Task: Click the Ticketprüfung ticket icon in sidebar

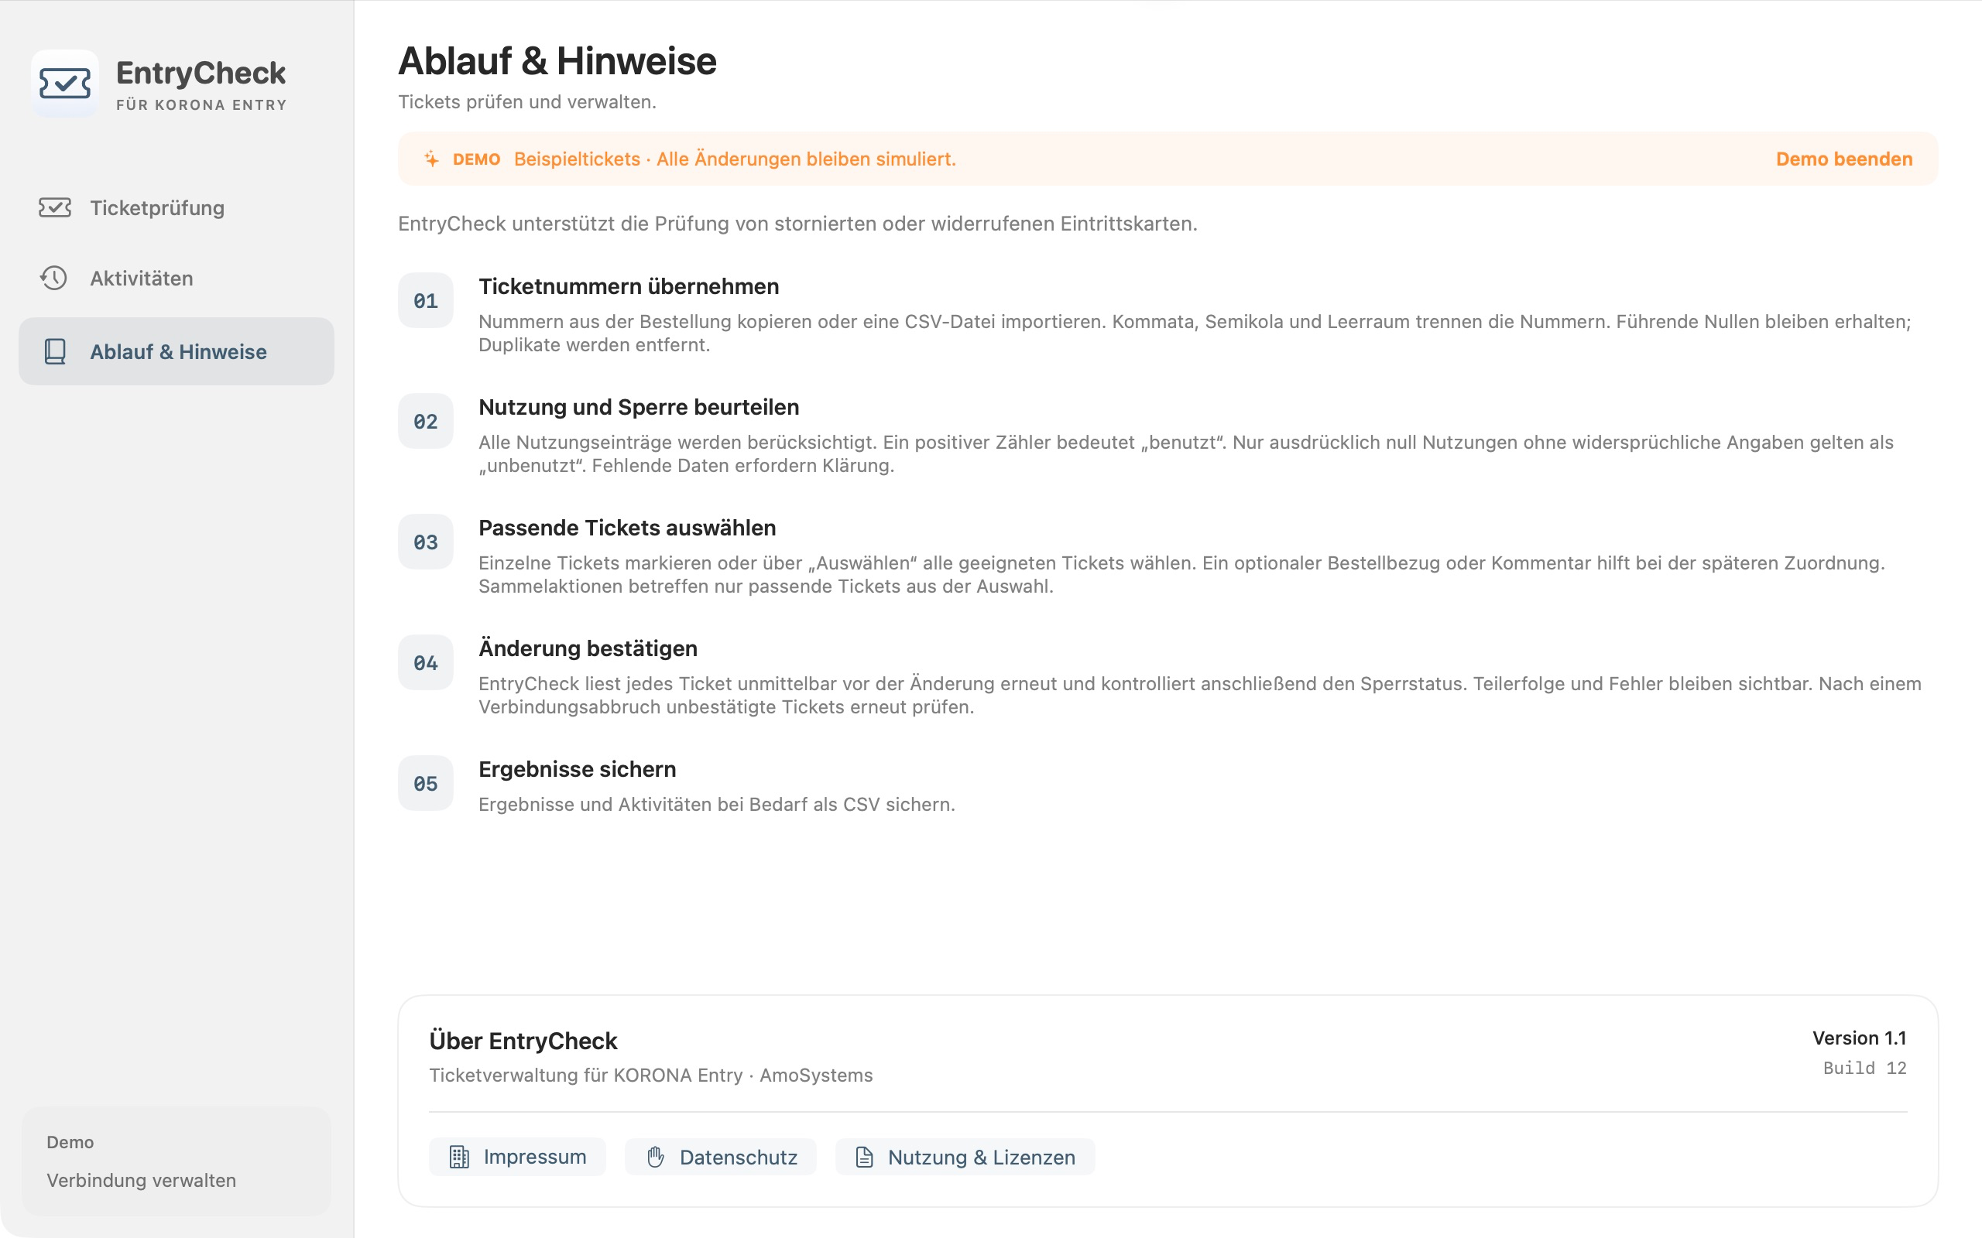Action: click(55, 208)
